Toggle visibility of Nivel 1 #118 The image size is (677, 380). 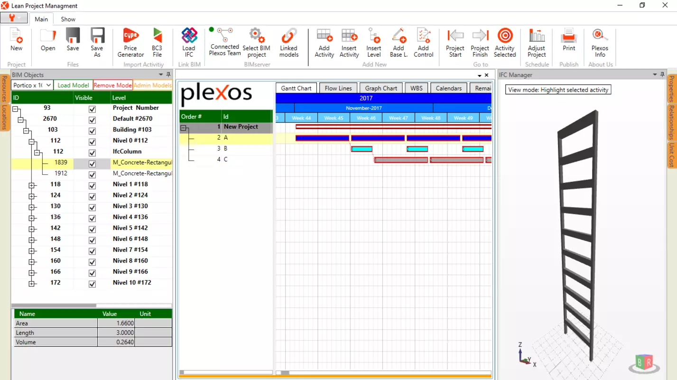pos(92,186)
